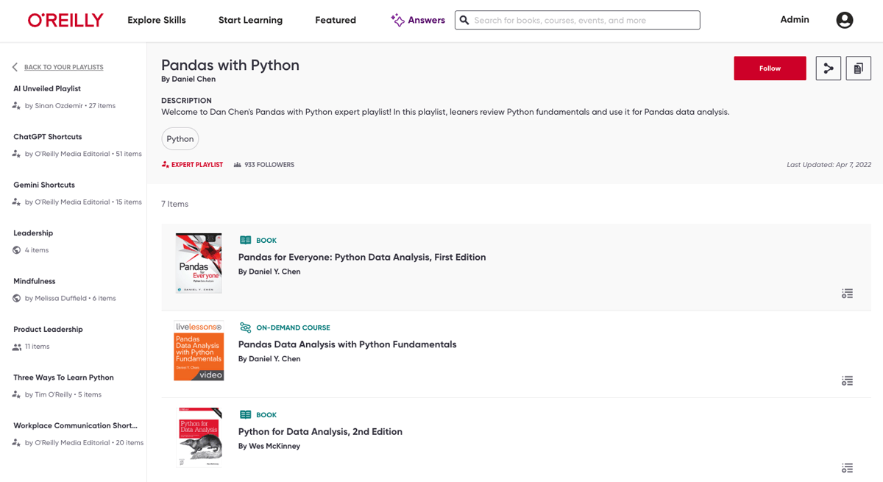Click the Answers sparkle icon
The width and height of the screenshot is (883, 482).
(397, 20)
